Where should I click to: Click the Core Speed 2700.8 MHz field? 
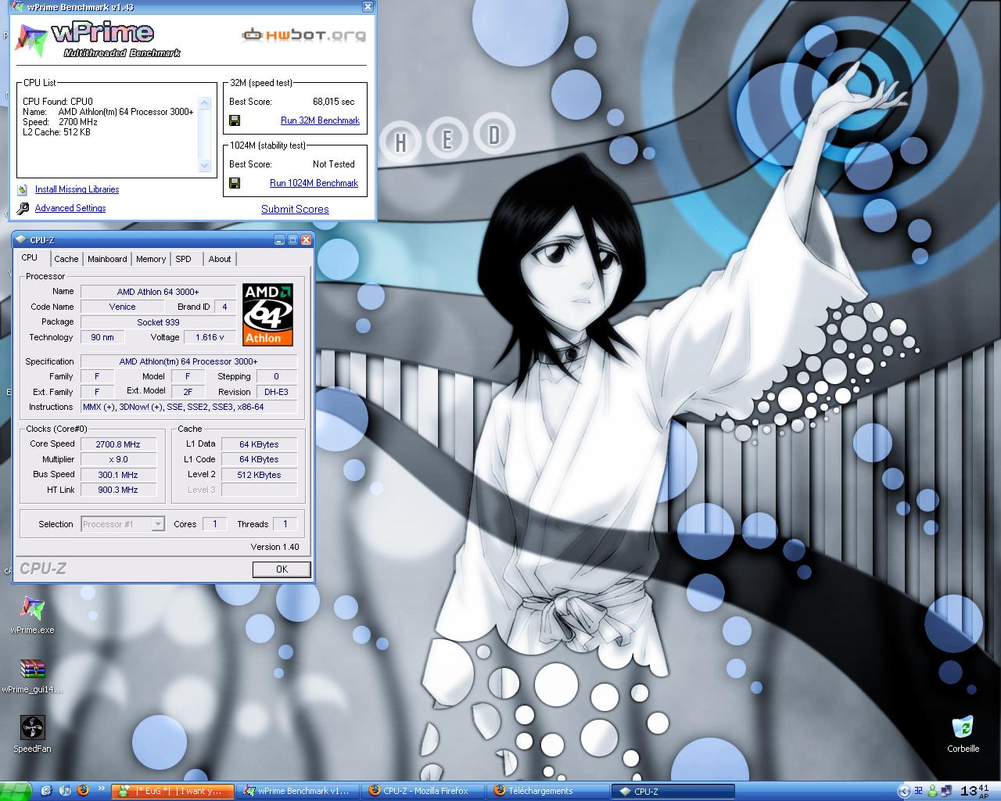click(x=118, y=444)
